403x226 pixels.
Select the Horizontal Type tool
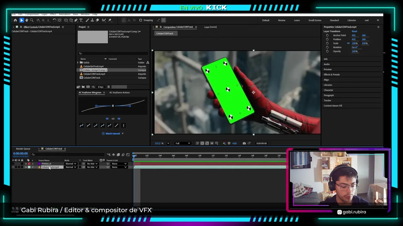tap(81, 20)
